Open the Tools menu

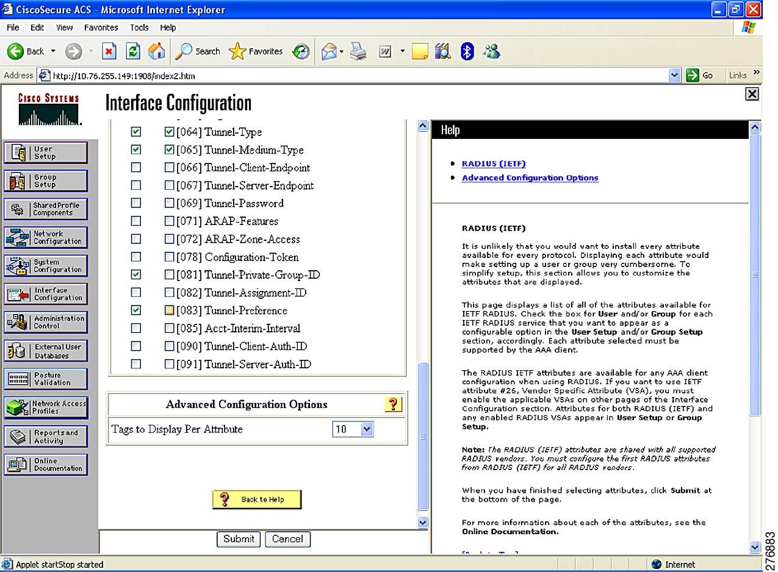tap(139, 27)
